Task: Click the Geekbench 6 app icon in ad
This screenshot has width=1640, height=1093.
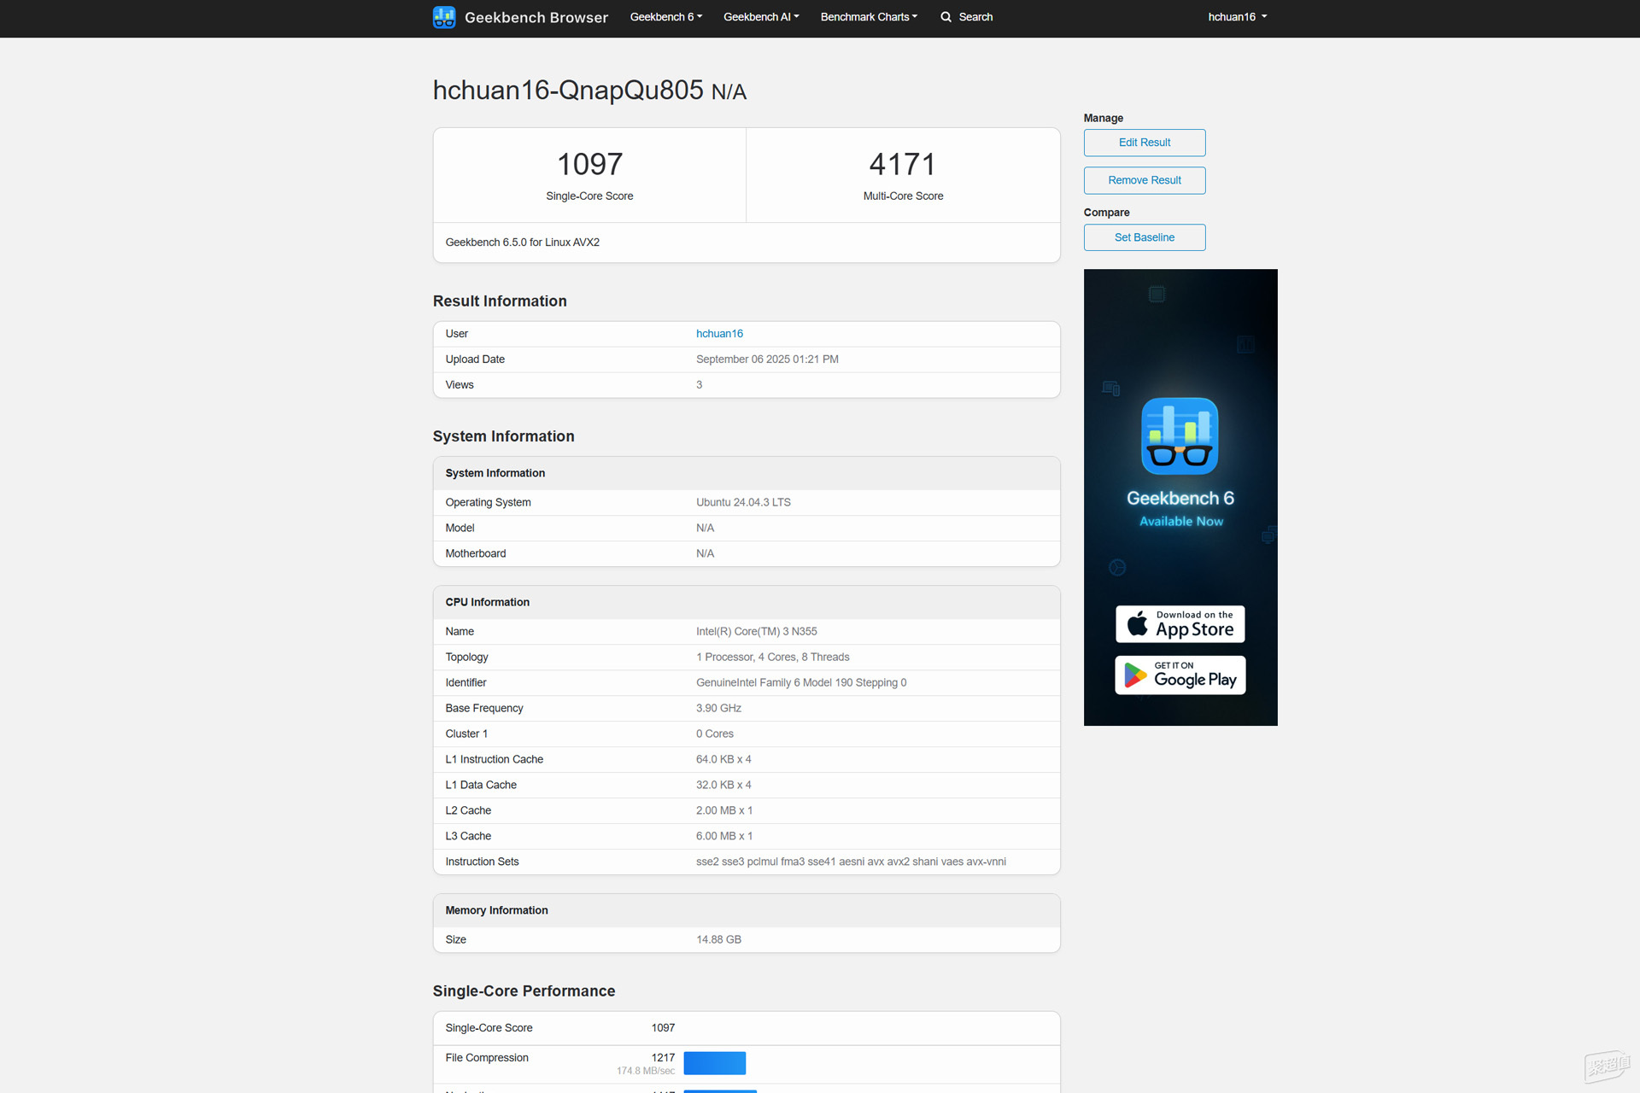Action: [x=1180, y=435]
